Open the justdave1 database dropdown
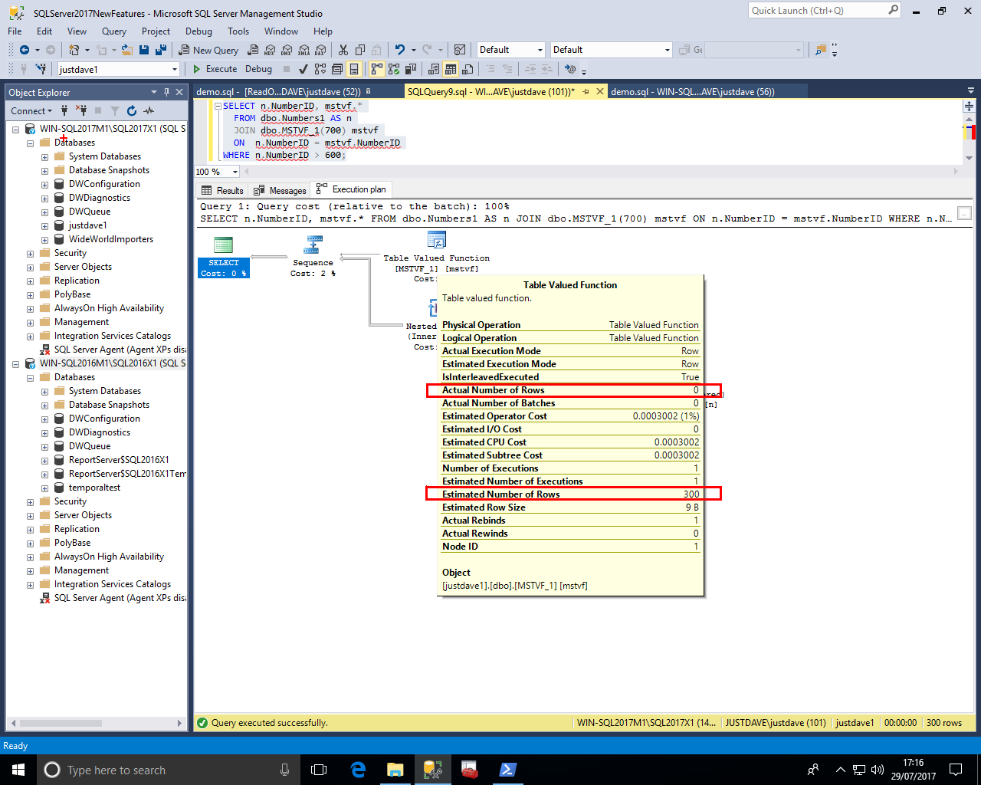 [175, 69]
